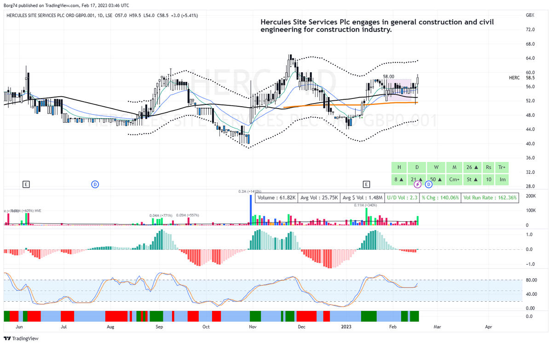Select the D badge icon below the volume labels
The height and width of the screenshot is (345, 552).
95,184
